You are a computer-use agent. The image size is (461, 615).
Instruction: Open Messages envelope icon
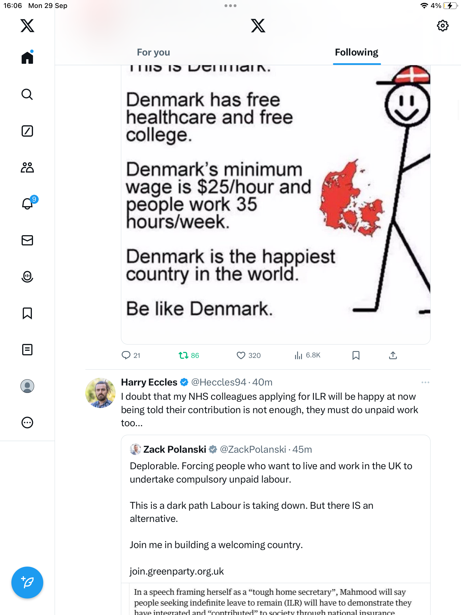27,240
